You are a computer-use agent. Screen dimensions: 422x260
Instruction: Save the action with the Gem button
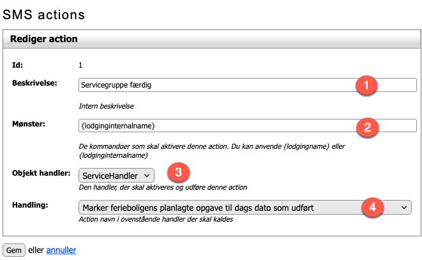pyautogui.click(x=14, y=250)
